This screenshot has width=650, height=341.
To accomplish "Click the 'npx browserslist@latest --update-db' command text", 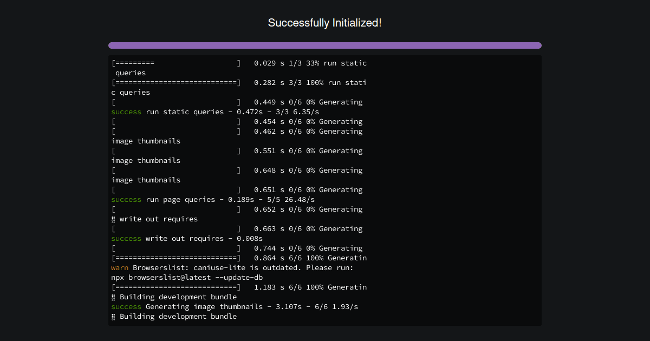I will [x=187, y=277].
